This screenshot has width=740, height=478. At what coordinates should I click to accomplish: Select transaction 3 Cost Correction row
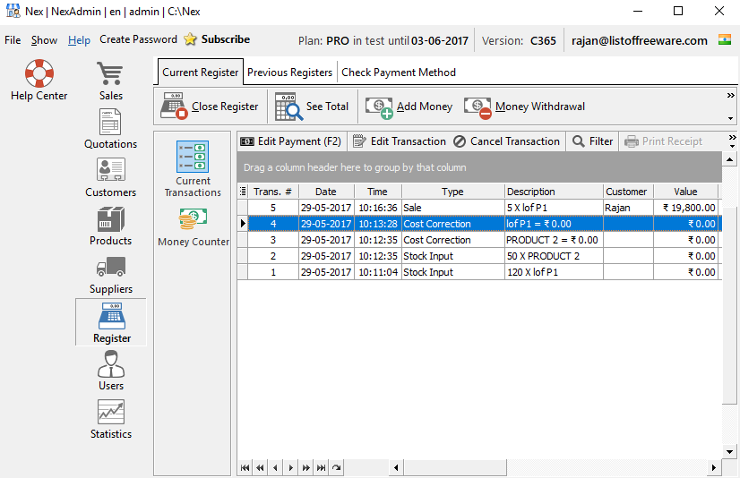(479, 240)
